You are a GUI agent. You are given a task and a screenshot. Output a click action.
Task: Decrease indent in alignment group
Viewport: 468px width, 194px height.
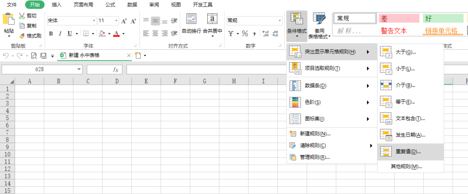click(174, 21)
